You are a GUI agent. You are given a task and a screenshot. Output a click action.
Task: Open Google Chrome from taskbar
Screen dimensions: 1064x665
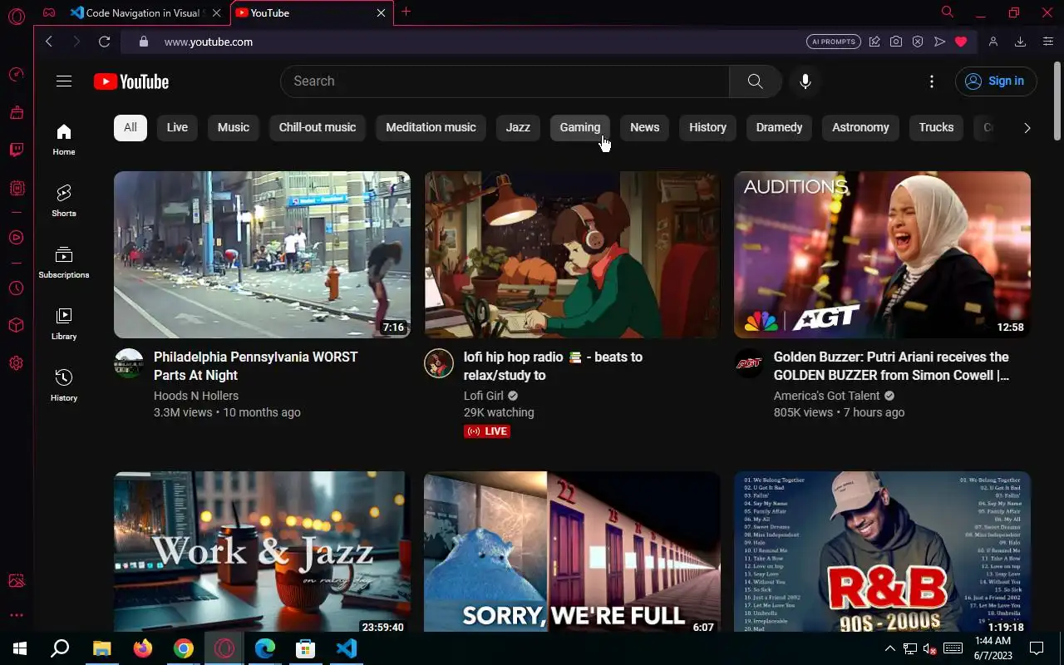pyautogui.click(x=184, y=648)
